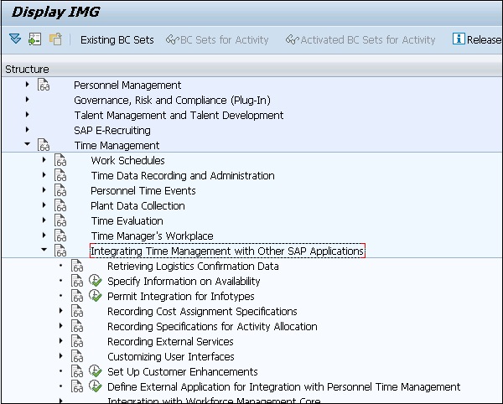Run activity icon for Specify Information on Availability
The image size is (503, 404).
pos(96,282)
